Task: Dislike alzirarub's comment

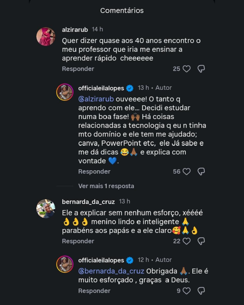Action: [201, 69]
